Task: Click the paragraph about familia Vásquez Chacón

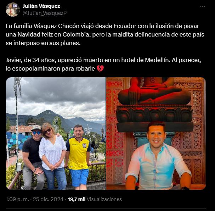Action: pos(105,34)
